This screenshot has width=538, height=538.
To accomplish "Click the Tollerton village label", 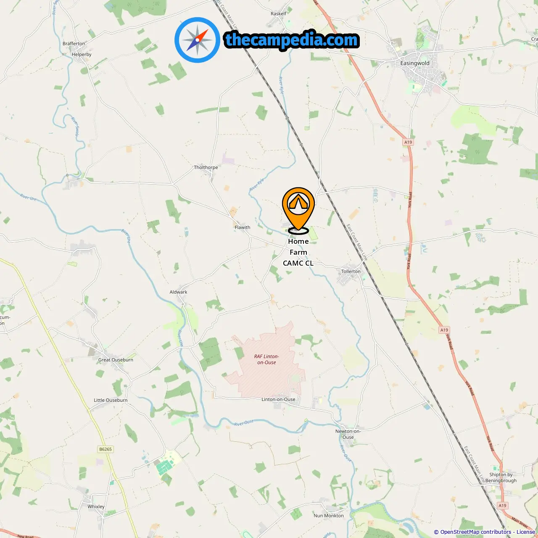I will click(351, 271).
